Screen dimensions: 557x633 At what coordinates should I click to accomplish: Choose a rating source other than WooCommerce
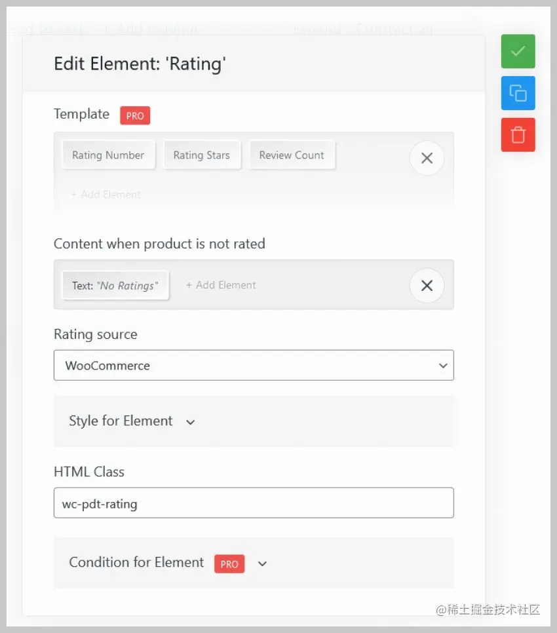point(254,365)
